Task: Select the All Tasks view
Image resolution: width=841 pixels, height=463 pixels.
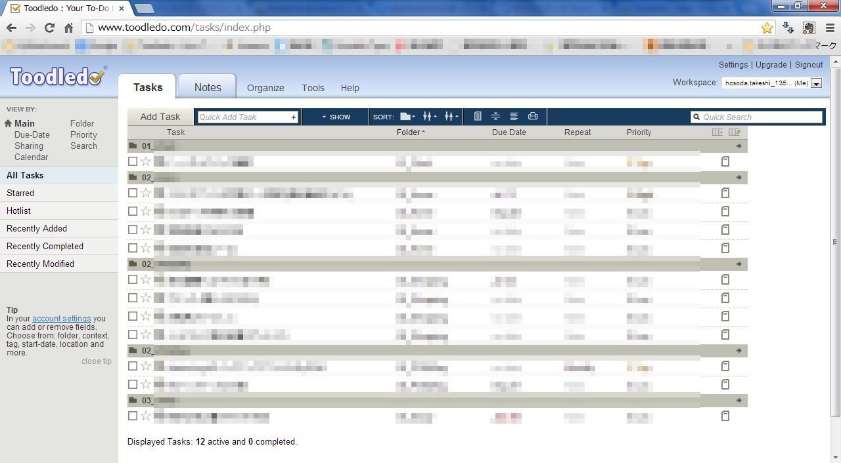Action: [59, 175]
